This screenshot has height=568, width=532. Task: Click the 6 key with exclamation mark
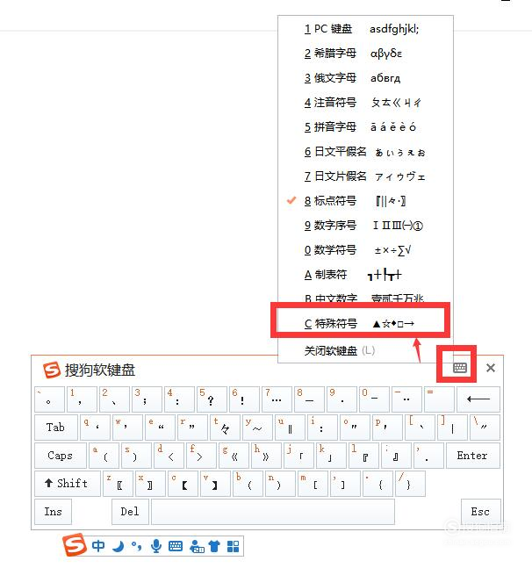(x=244, y=399)
